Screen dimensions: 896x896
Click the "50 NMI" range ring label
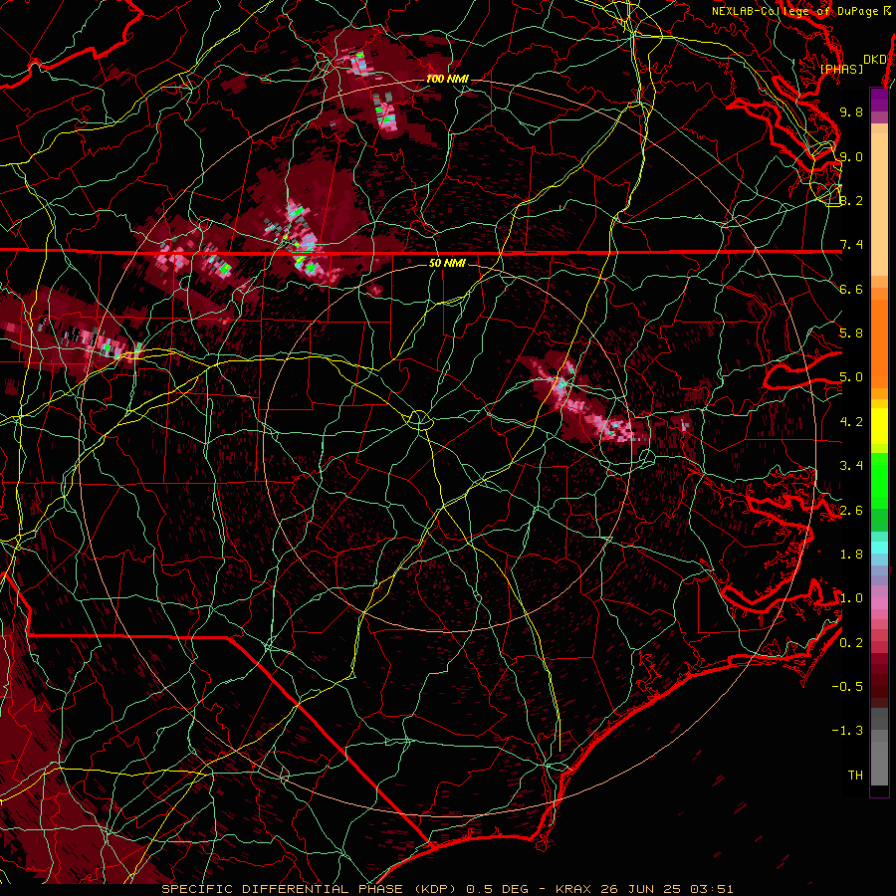(x=447, y=263)
